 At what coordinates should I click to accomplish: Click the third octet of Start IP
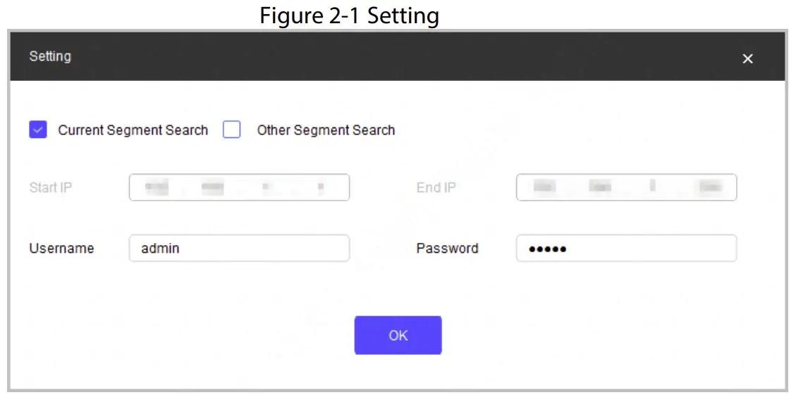tap(266, 188)
